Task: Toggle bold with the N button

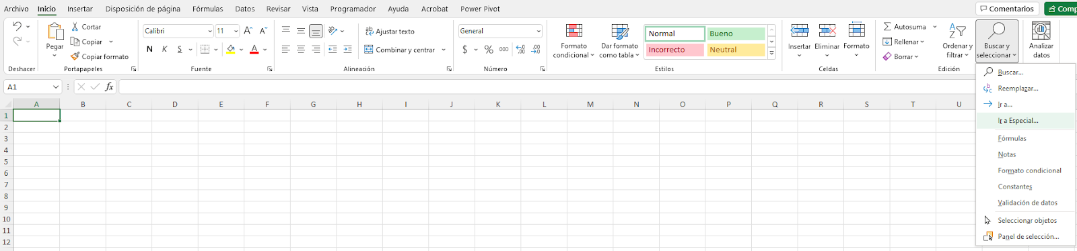Action: (149, 49)
